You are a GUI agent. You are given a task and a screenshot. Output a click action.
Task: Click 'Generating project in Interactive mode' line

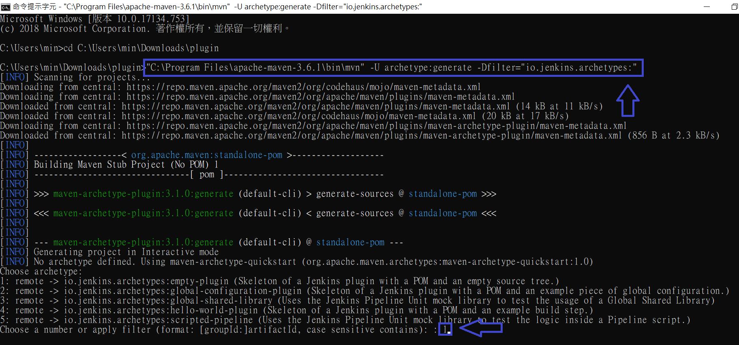click(x=109, y=252)
